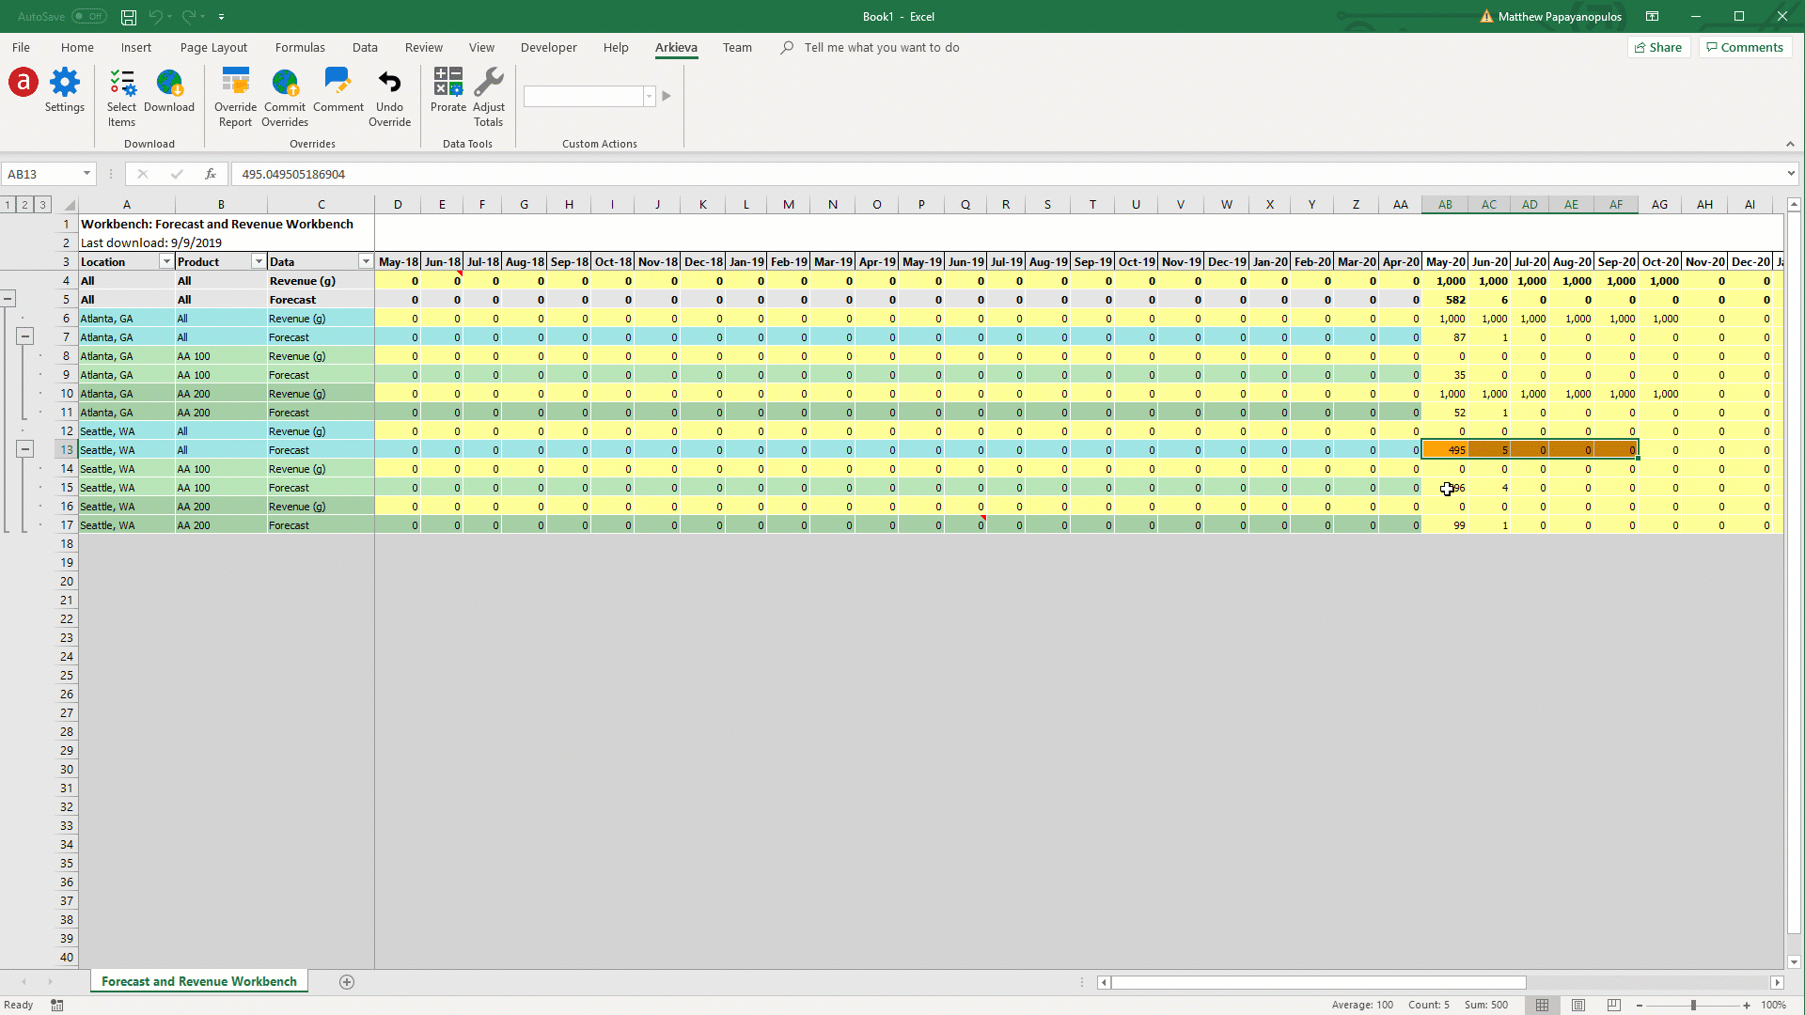
Task: Click the Redo icon in title bar
Action: click(188, 17)
